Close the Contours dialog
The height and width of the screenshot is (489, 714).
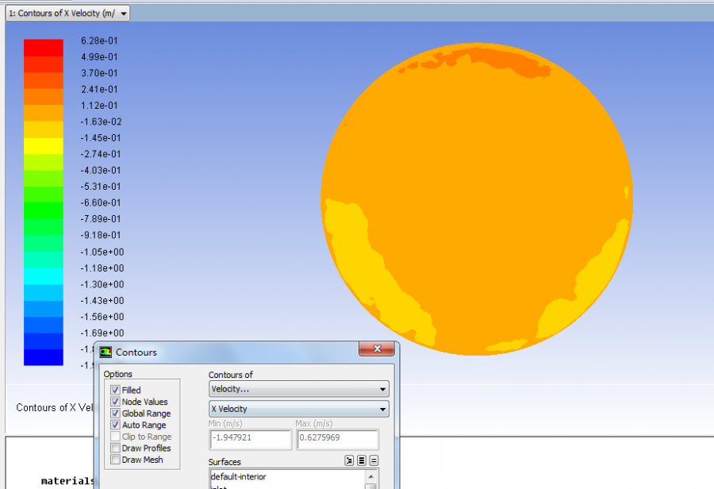tap(377, 348)
